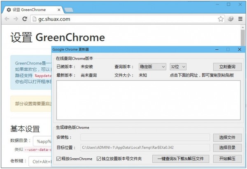The image size is (247, 169).
Task: Expand the 稳定版 version dropdown
Action: (152, 67)
